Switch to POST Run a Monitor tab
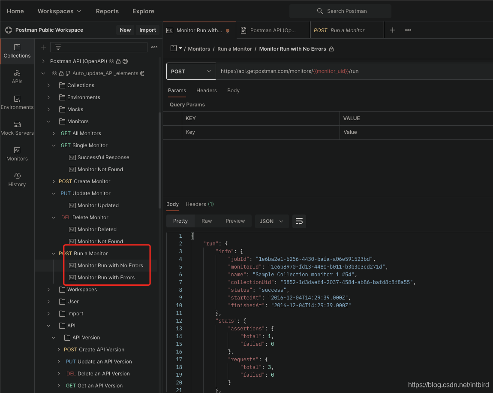This screenshot has height=393, width=493. point(347,30)
